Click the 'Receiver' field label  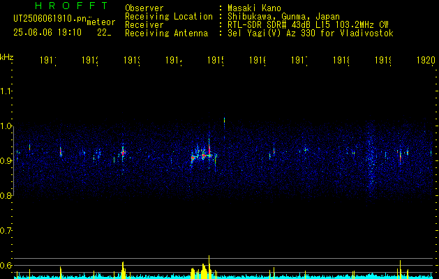(144, 25)
